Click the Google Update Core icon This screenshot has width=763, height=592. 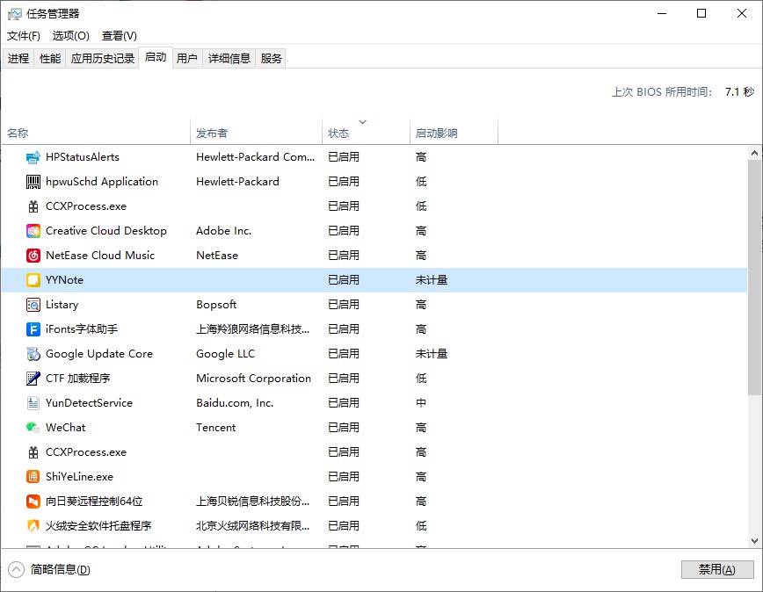click(33, 354)
